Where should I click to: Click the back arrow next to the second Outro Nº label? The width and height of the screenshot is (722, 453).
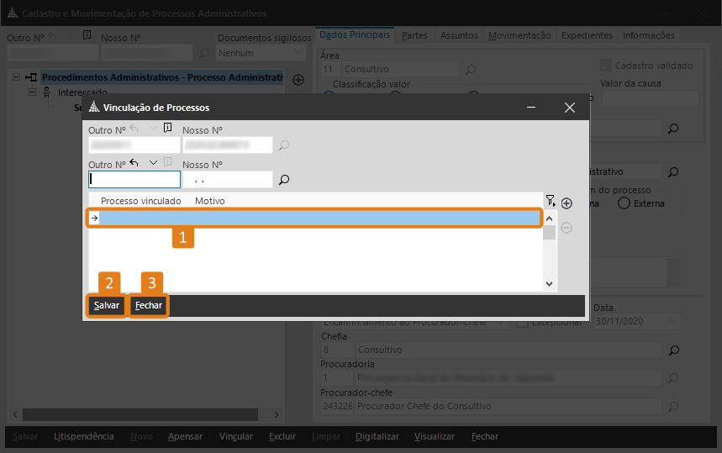pyautogui.click(x=134, y=163)
